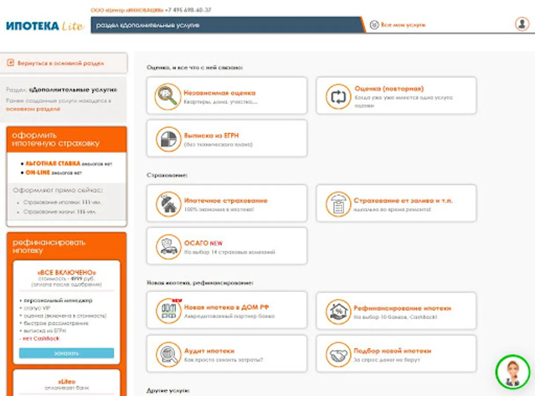Click the Аудит ипотеки magnifier icon
Screen dimensions: 535x396
pos(168,354)
